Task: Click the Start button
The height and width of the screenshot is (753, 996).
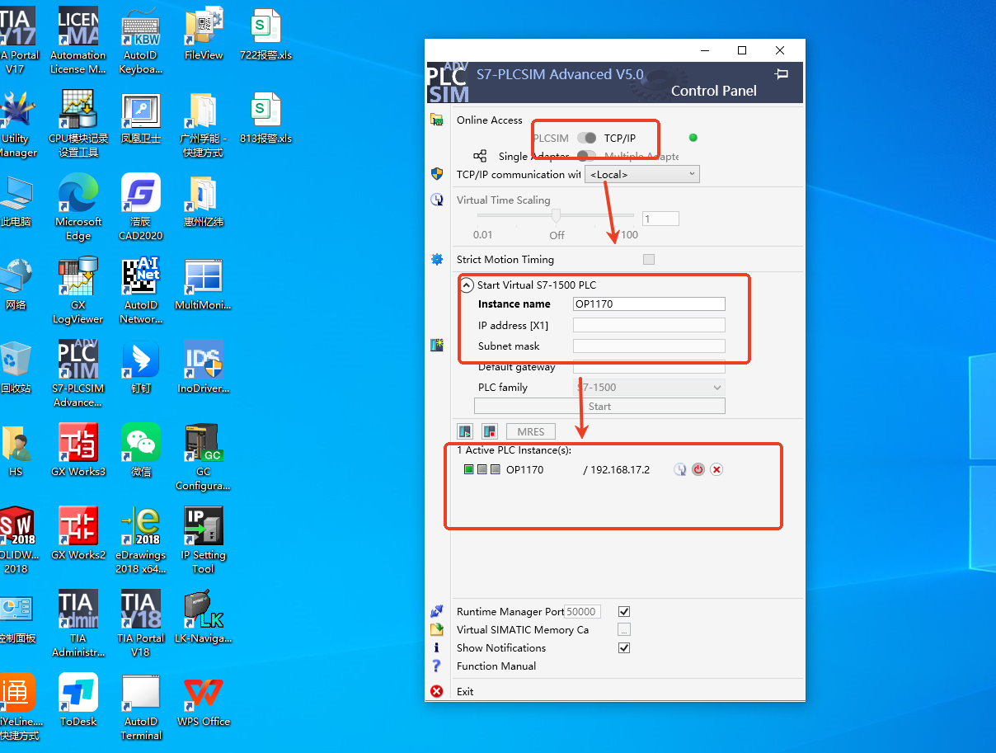Action: pyautogui.click(x=599, y=406)
